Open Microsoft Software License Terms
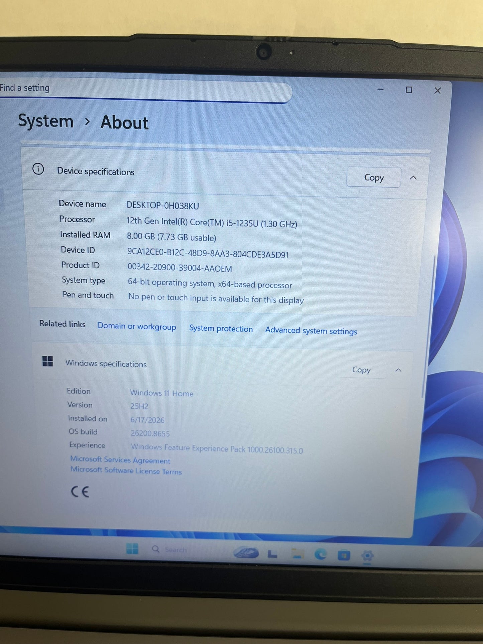The image size is (483, 644). coord(126,471)
